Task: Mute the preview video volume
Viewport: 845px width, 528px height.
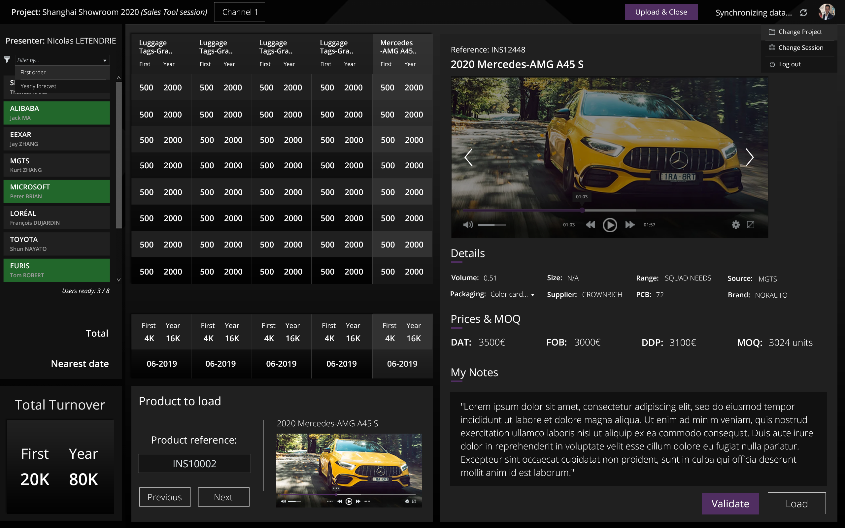Action: point(283,502)
